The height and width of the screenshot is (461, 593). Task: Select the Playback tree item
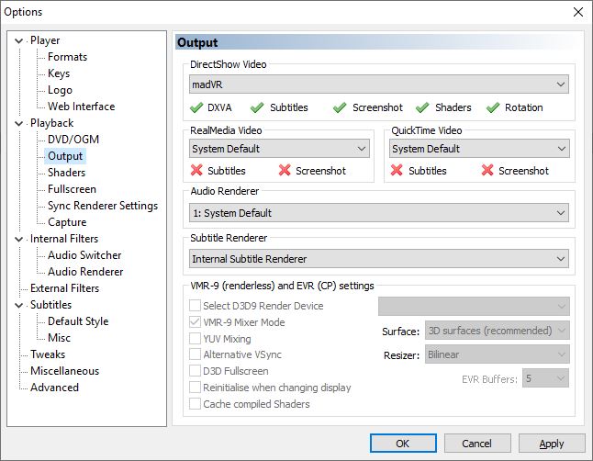51,123
